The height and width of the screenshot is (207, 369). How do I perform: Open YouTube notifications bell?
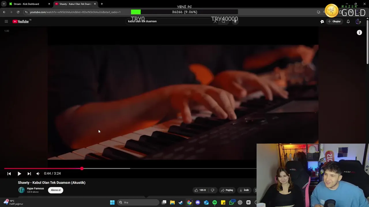348,21
